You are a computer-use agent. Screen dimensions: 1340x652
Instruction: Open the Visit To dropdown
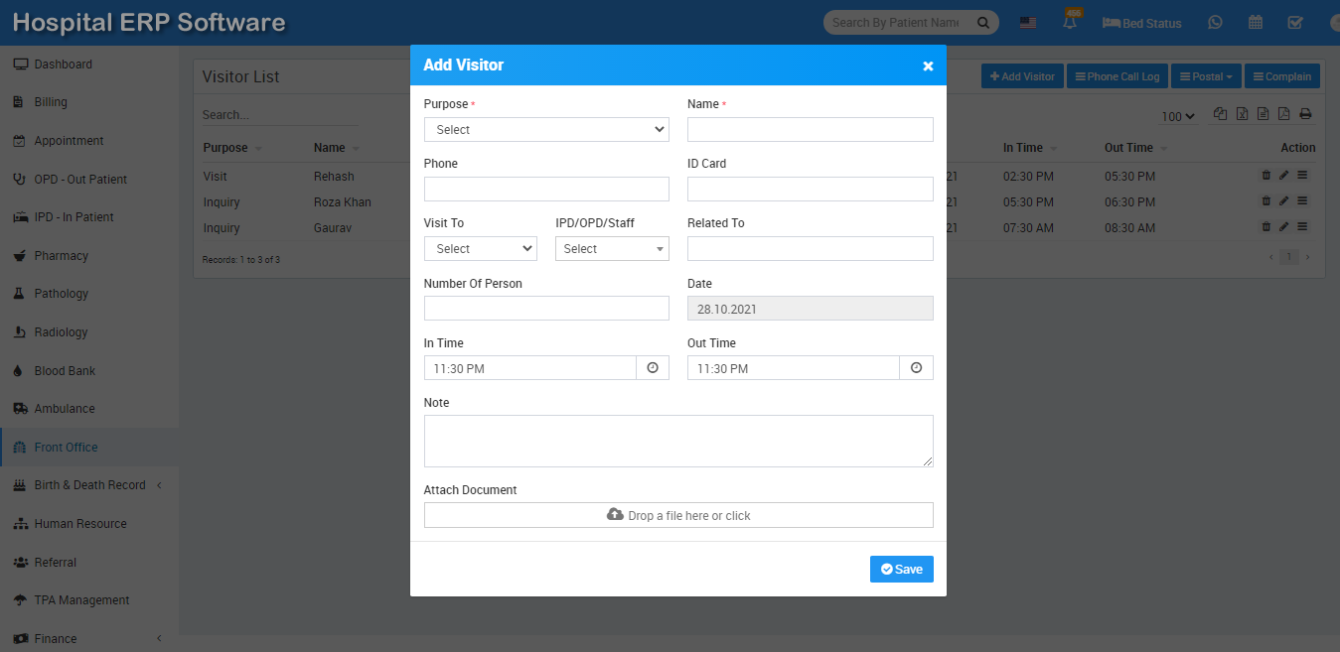480,249
